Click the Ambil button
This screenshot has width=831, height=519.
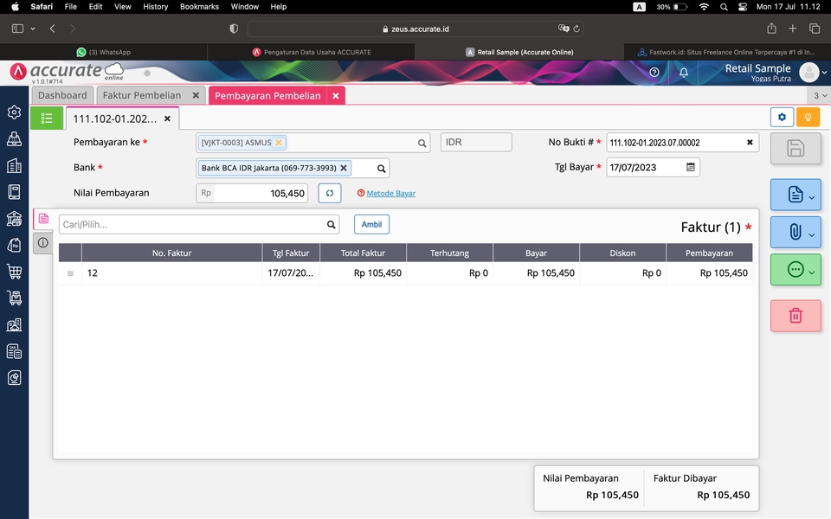pos(371,225)
